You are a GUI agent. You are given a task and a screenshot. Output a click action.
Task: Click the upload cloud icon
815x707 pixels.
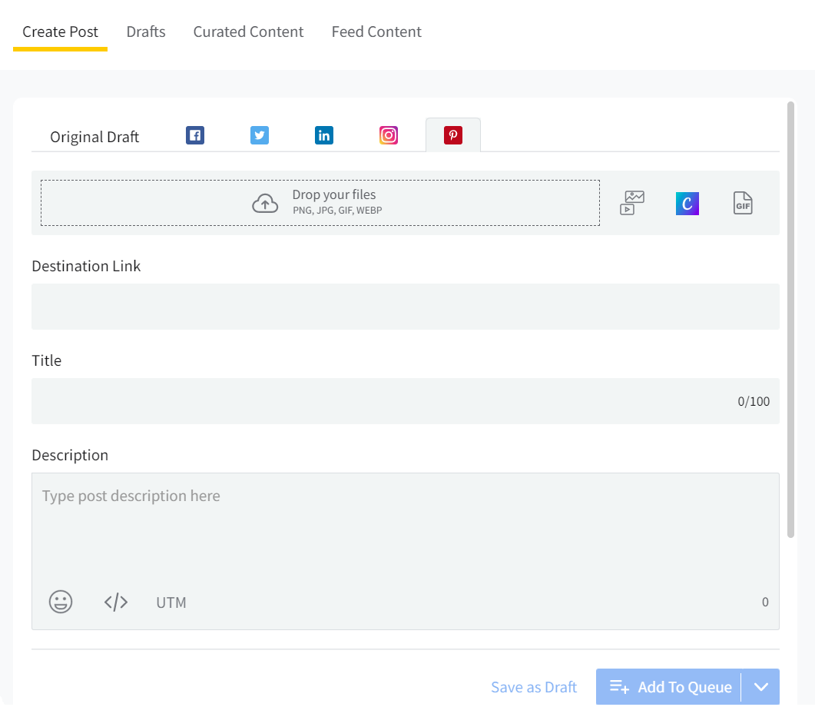point(264,201)
